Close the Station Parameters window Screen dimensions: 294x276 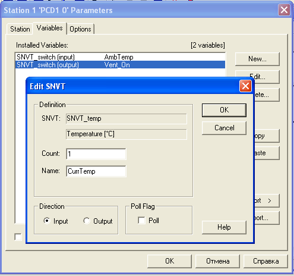click(284, 10)
